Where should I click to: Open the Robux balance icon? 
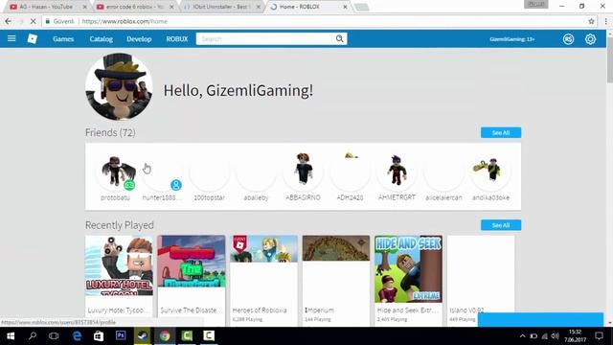pyautogui.click(x=568, y=39)
